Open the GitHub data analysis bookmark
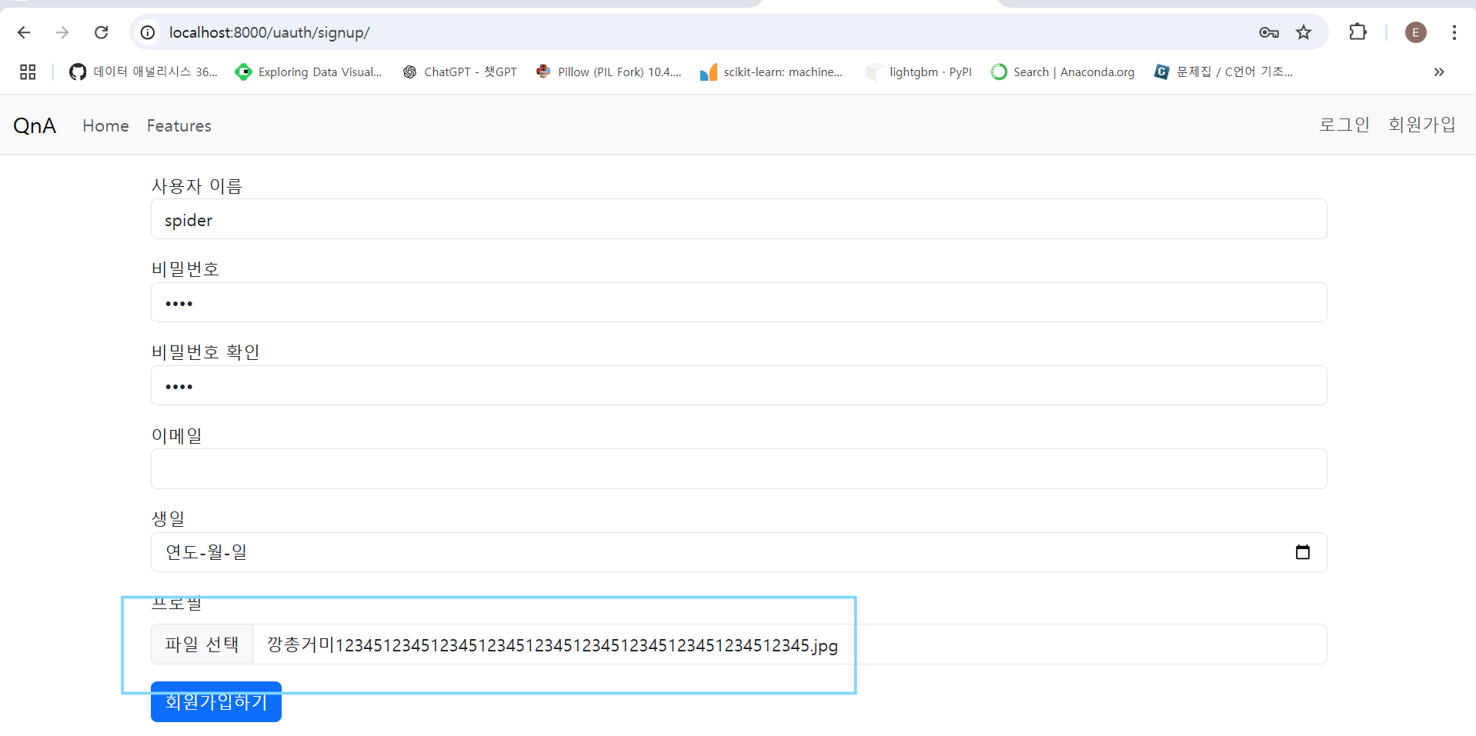Screen dimensions: 1476x736 144,72
